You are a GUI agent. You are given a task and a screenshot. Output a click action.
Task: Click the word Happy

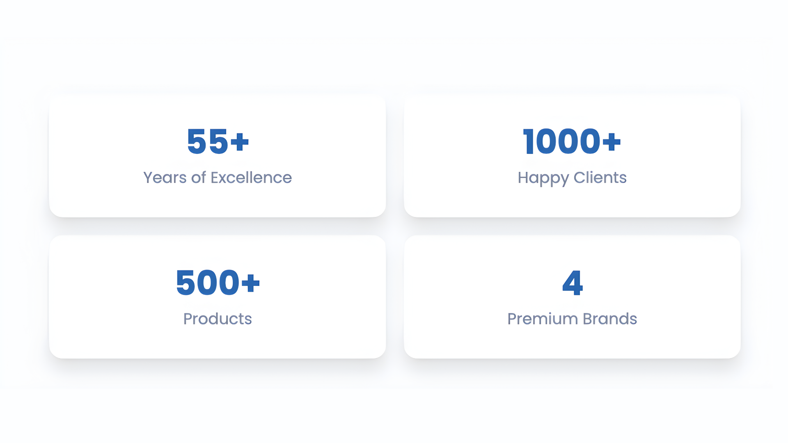543,178
